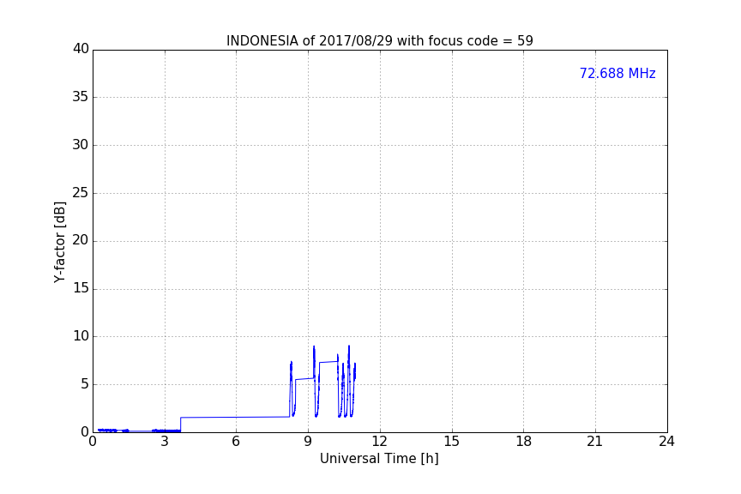Viewport: 741px width, 494px height.
Task: Click the y-axis tick label 30
Action: pyautogui.click(x=81, y=145)
